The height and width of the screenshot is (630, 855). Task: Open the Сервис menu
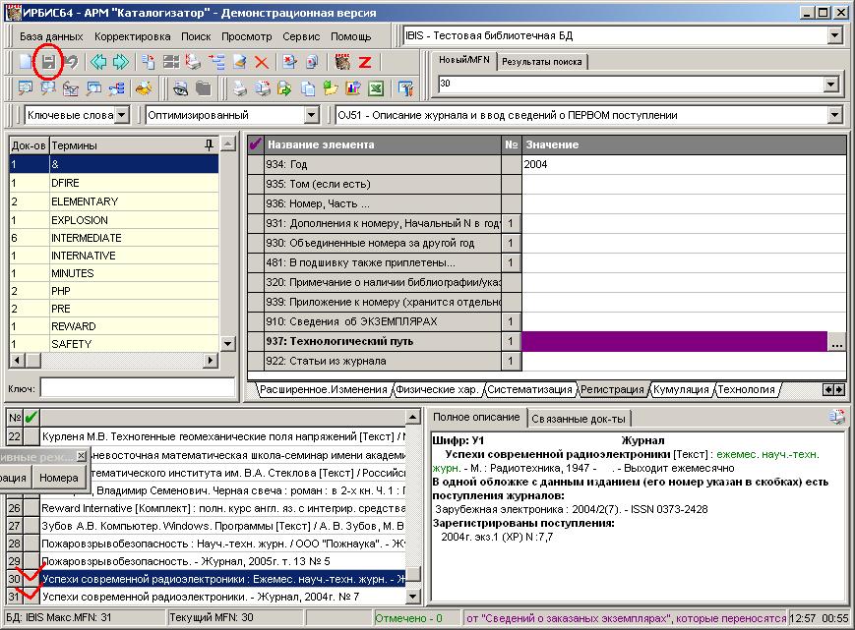tap(301, 36)
